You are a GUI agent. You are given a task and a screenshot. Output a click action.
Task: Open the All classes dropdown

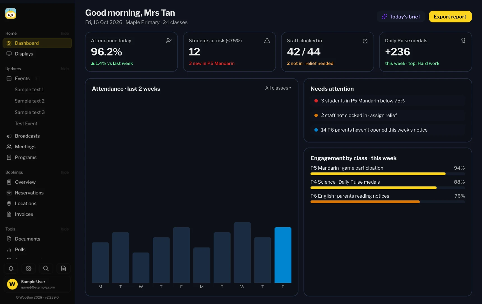pos(278,88)
